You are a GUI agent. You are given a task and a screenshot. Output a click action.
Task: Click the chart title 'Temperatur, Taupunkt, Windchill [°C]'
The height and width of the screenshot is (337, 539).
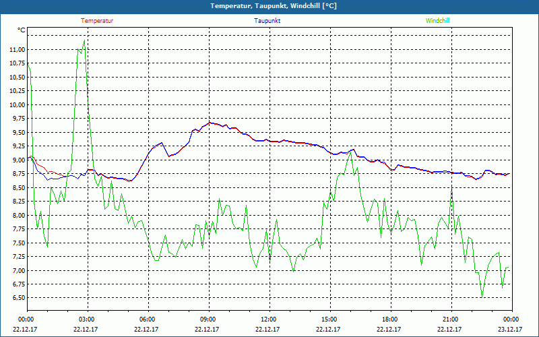(274, 6)
